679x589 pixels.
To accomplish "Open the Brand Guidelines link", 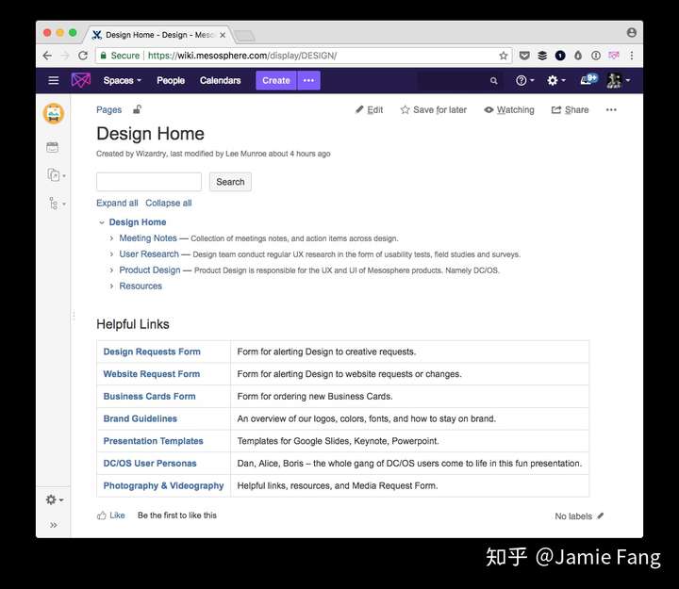I will click(x=141, y=418).
